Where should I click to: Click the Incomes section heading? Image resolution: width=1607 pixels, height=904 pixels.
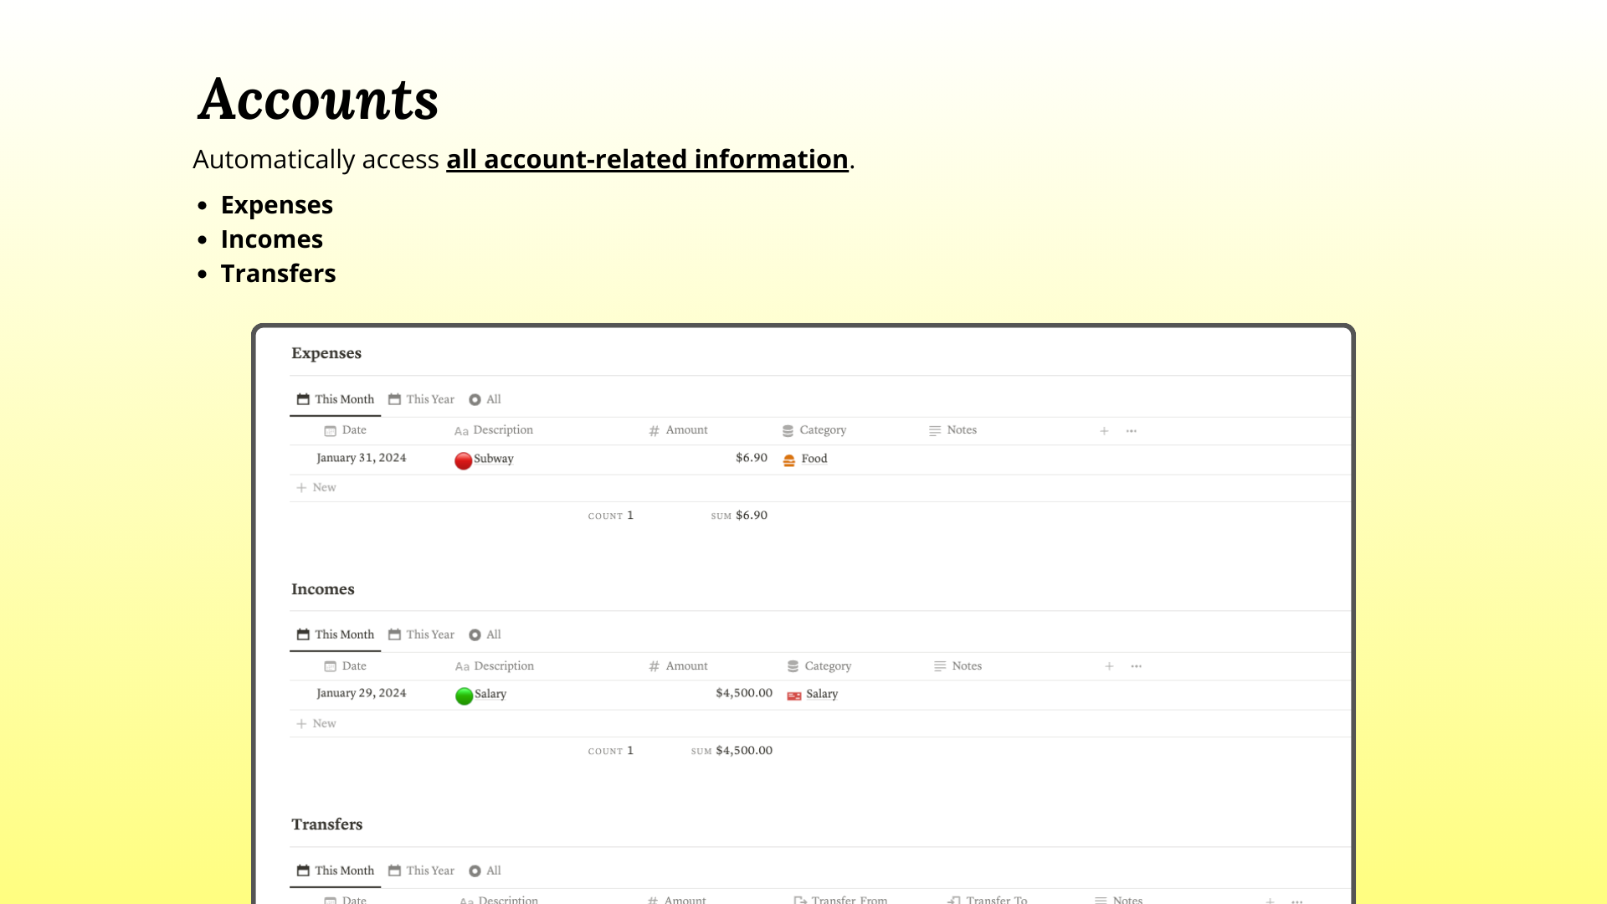(x=323, y=589)
